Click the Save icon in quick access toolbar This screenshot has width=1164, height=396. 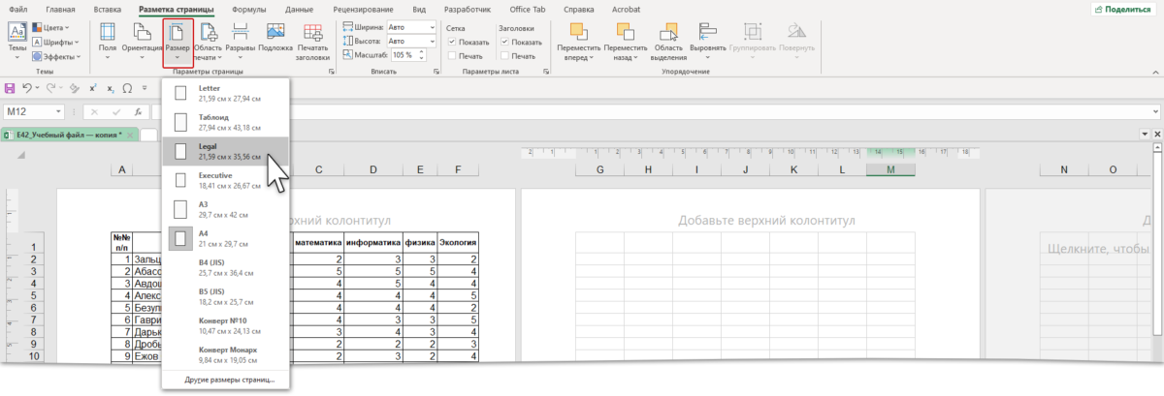(x=11, y=88)
